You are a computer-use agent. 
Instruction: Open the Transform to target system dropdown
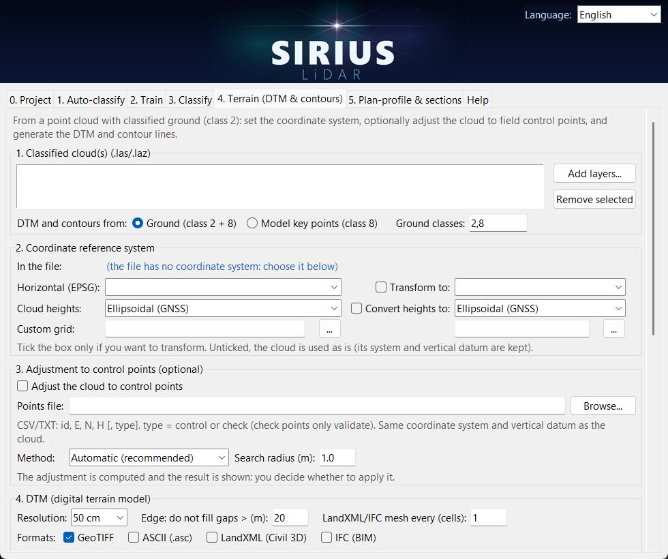coord(540,287)
